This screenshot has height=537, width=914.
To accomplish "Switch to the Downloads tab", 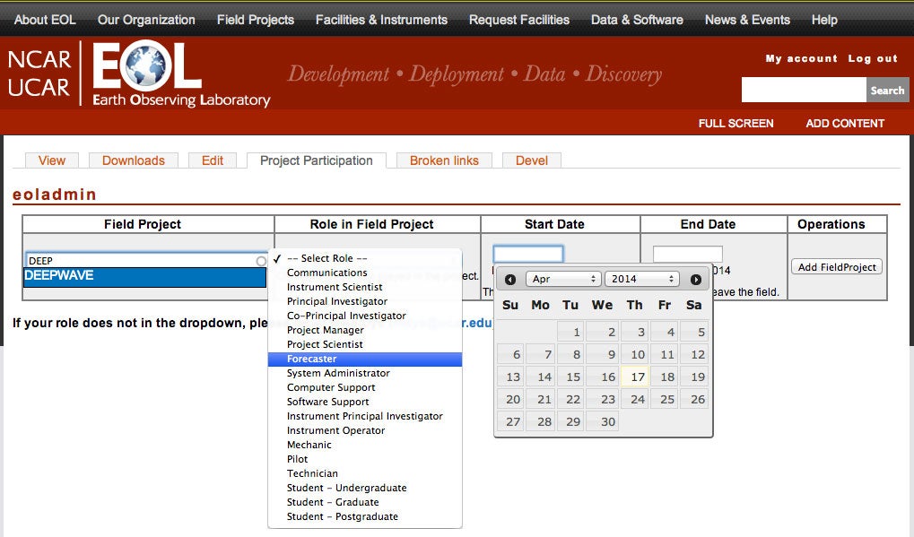I will (x=134, y=160).
